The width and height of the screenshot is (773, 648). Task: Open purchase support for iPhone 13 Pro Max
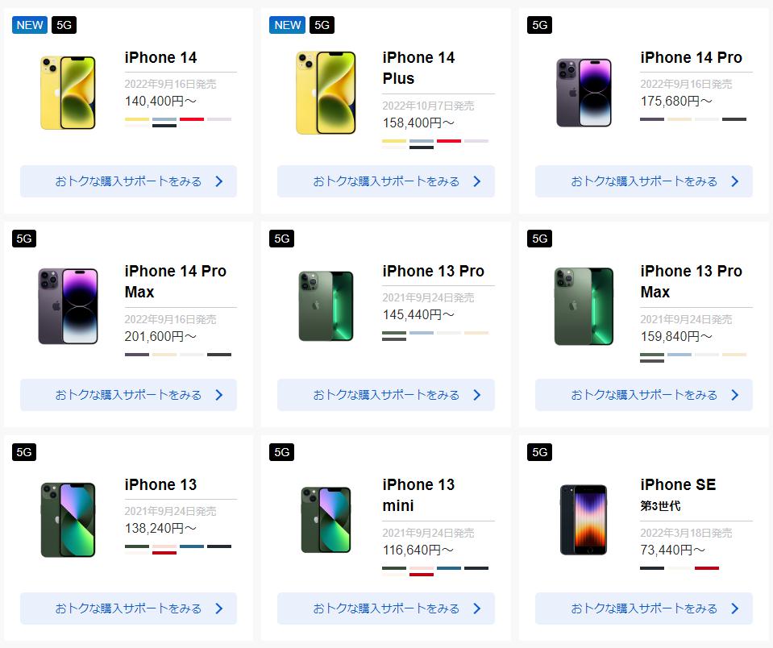coord(644,395)
